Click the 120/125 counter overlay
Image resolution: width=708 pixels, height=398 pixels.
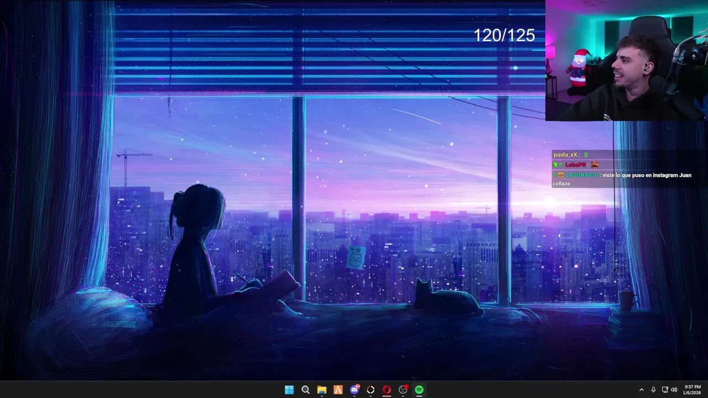(x=504, y=35)
